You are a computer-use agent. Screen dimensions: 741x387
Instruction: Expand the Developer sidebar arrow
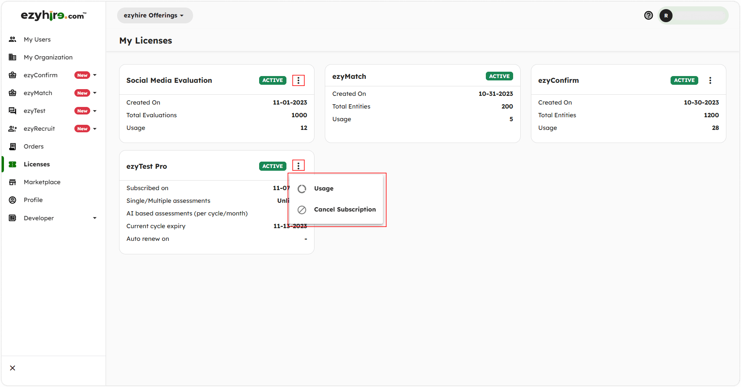click(x=95, y=218)
